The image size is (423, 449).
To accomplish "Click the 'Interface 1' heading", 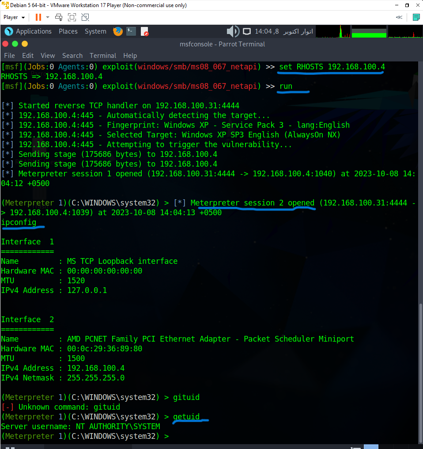I will point(27,242).
